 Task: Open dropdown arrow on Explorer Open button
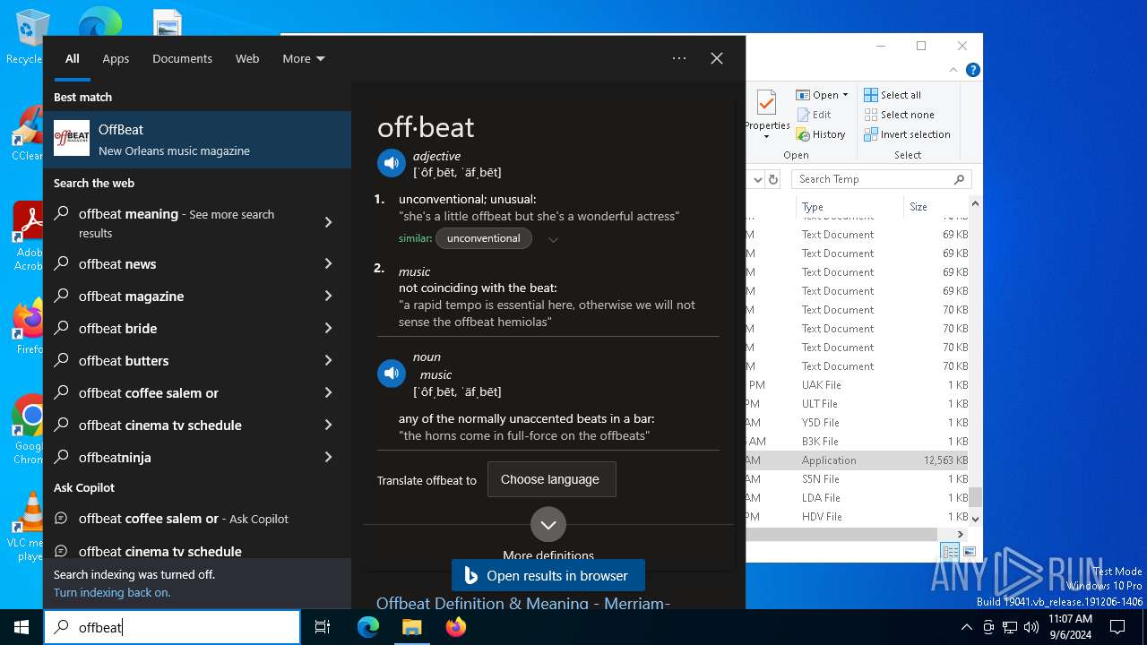(845, 95)
